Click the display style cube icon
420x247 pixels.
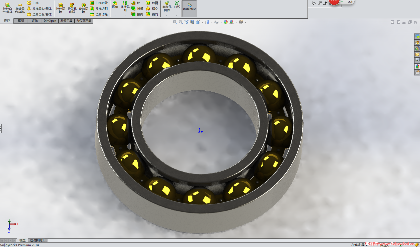[x=207, y=22]
